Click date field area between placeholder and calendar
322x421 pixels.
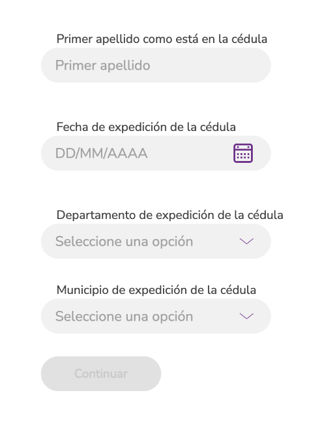[x=190, y=153]
